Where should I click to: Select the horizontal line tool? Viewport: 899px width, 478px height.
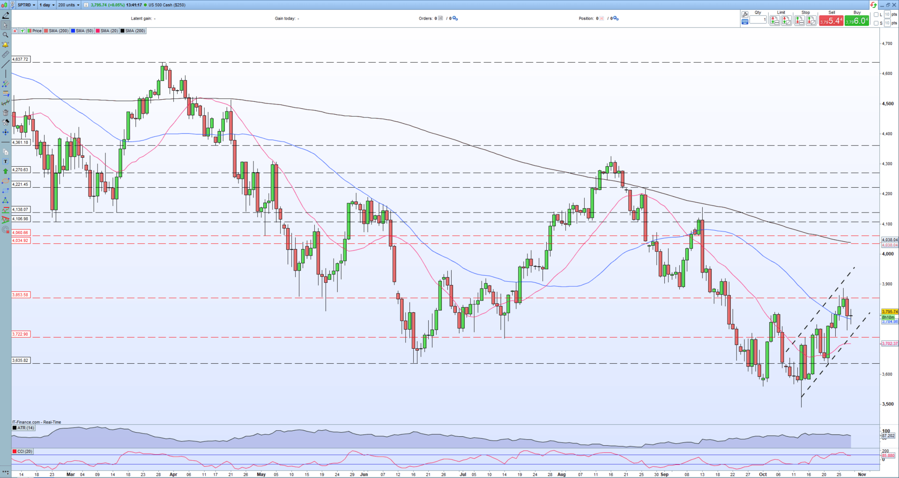6,142
